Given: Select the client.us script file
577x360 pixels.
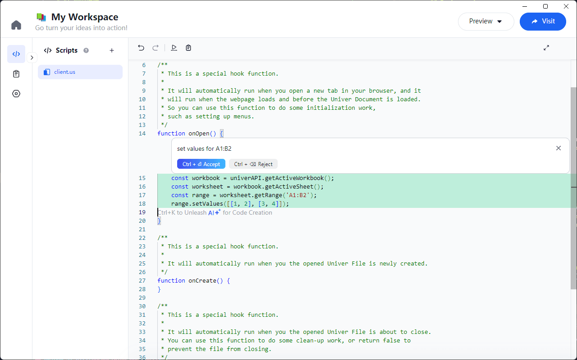Looking at the screenshot, I should tap(80, 72).
